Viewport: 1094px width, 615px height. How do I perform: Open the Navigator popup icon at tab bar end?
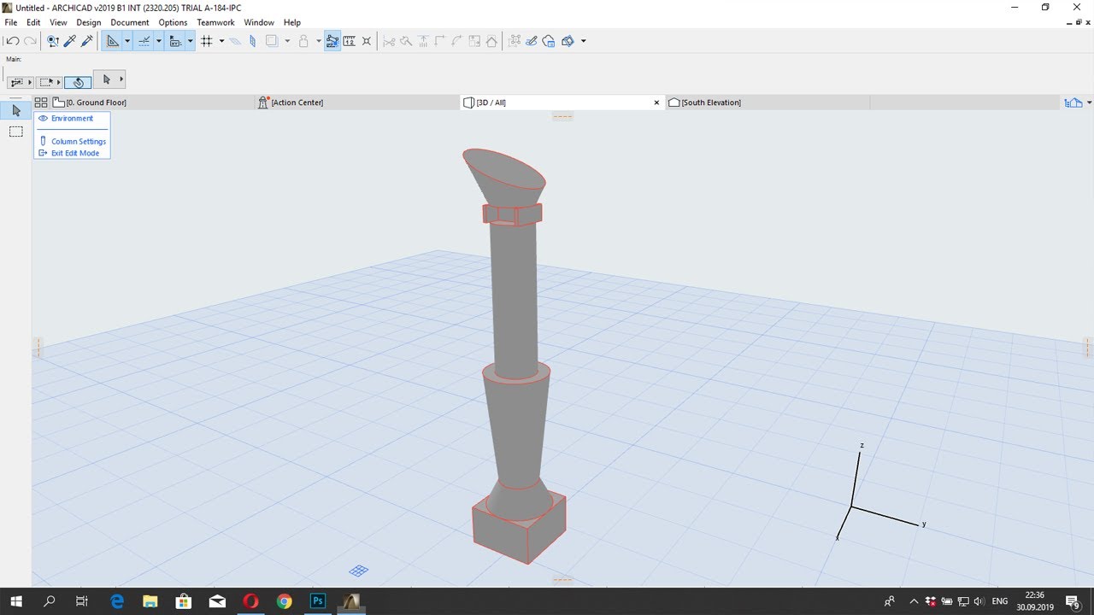pyautogui.click(x=1073, y=102)
